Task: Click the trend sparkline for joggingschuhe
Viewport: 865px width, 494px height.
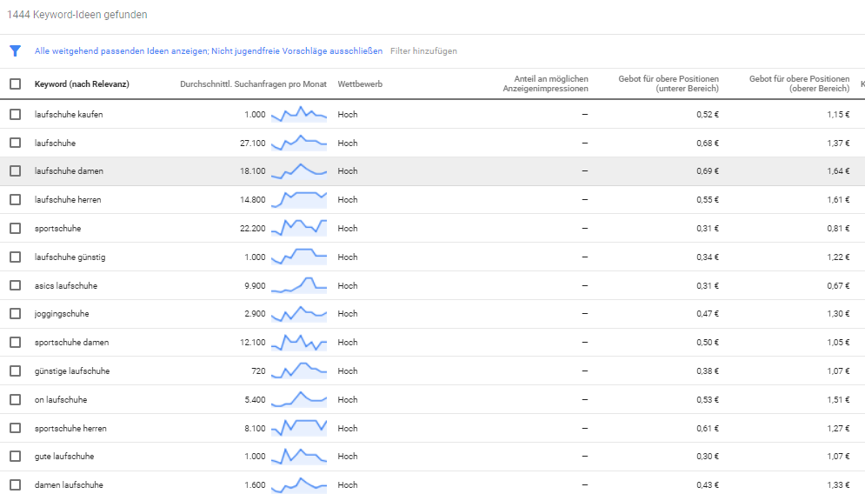Action: [x=298, y=313]
